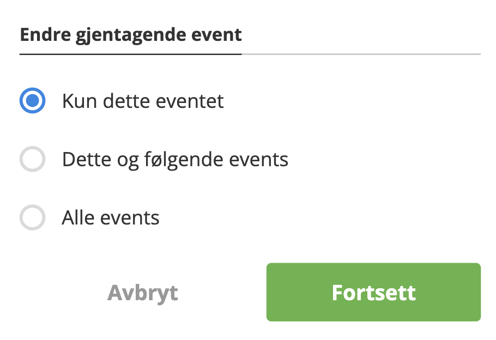The width and height of the screenshot is (496, 340).
Task: Click the "Dette og følgende events" label text
Action: pyautogui.click(x=175, y=160)
